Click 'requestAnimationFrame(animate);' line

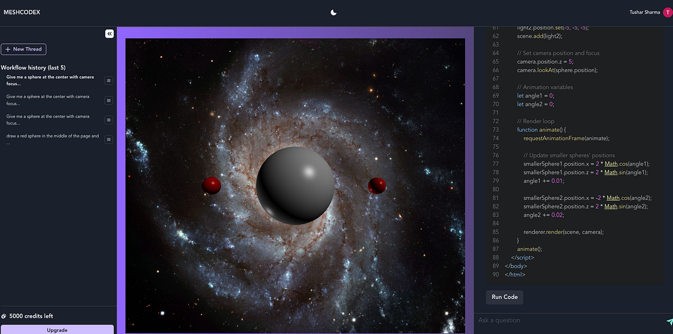coord(567,138)
